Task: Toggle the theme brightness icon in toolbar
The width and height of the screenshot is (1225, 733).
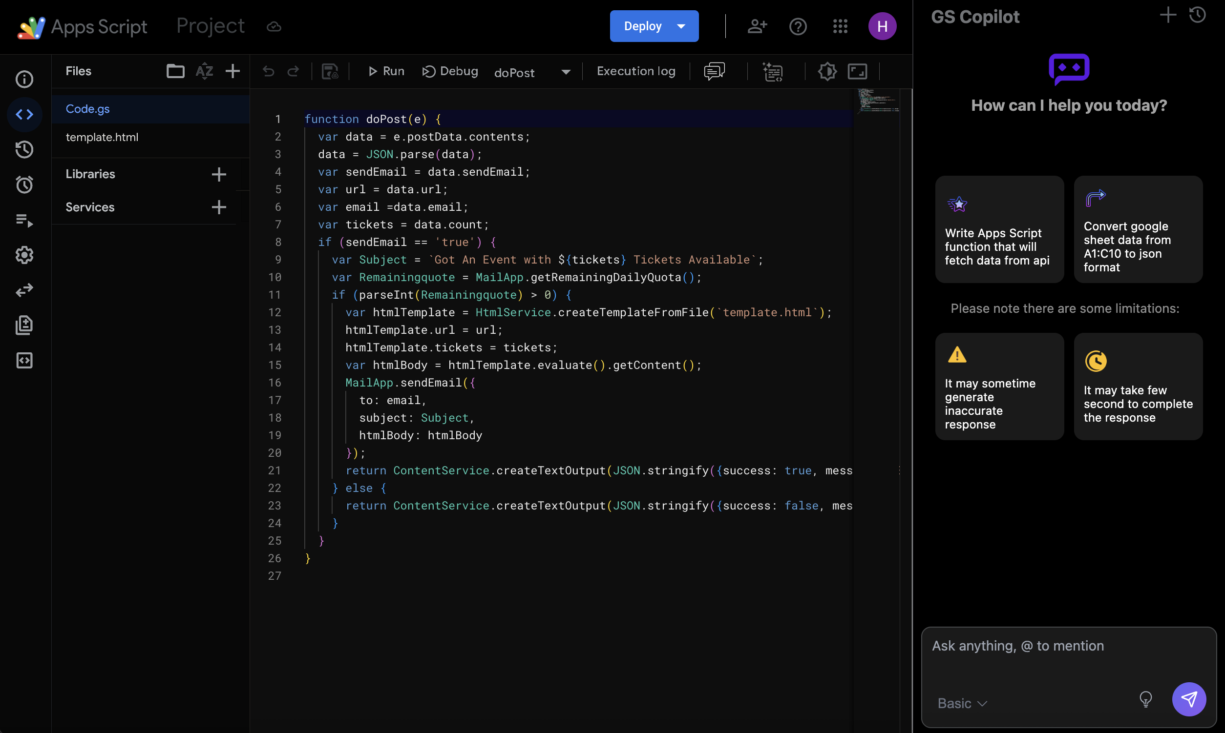Action: 827,72
